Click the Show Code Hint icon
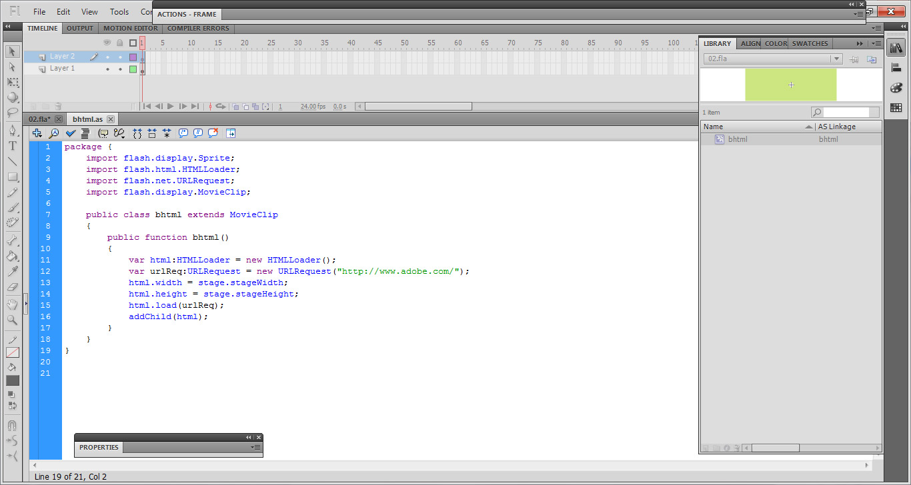911x485 pixels. click(x=103, y=133)
